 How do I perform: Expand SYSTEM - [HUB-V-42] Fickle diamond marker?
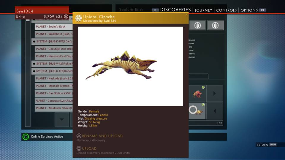pyautogui.click(x=34, y=64)
